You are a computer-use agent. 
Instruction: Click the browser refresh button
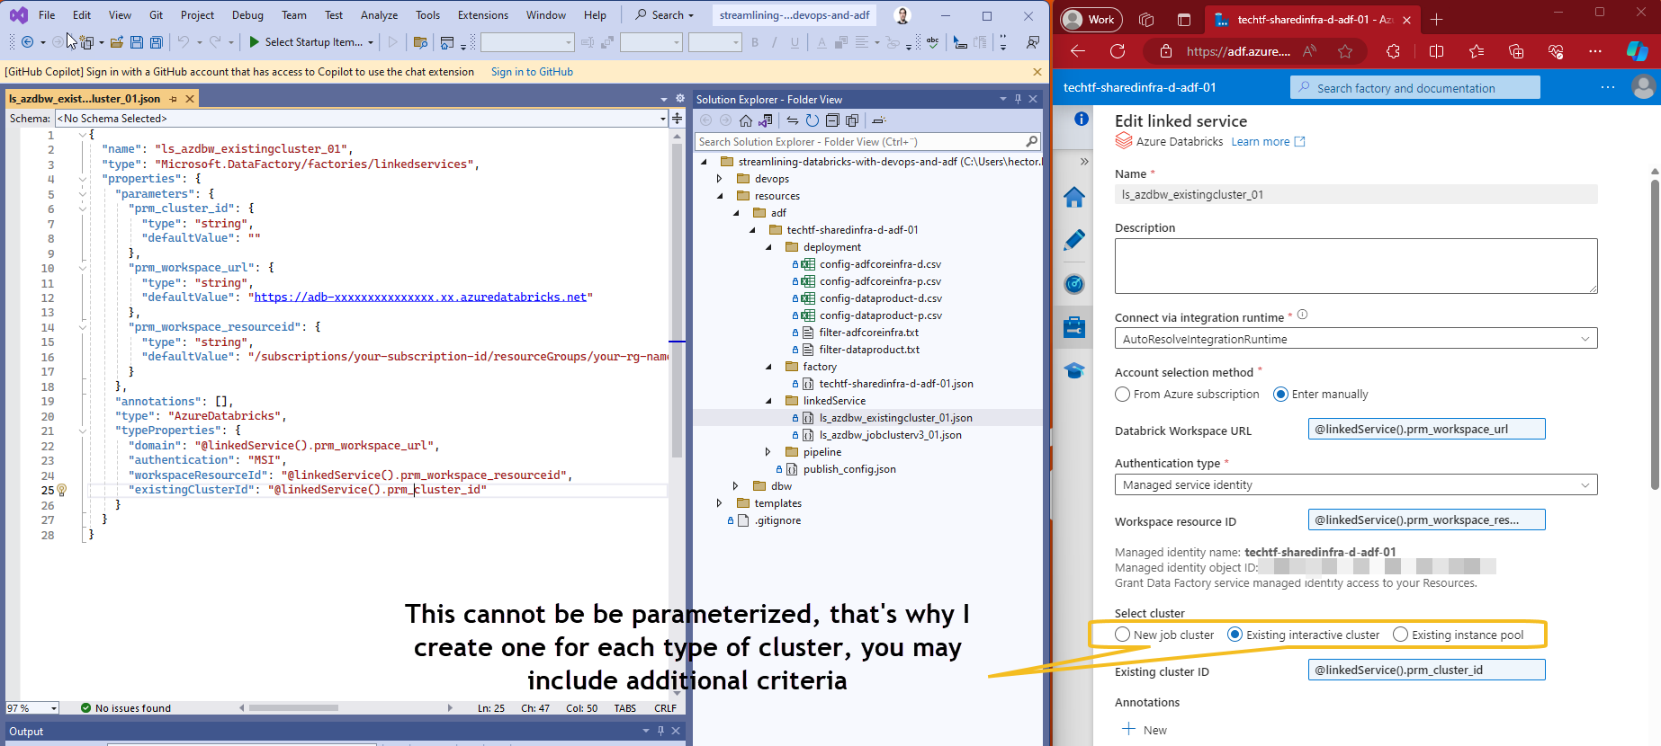click(1118, 51)
